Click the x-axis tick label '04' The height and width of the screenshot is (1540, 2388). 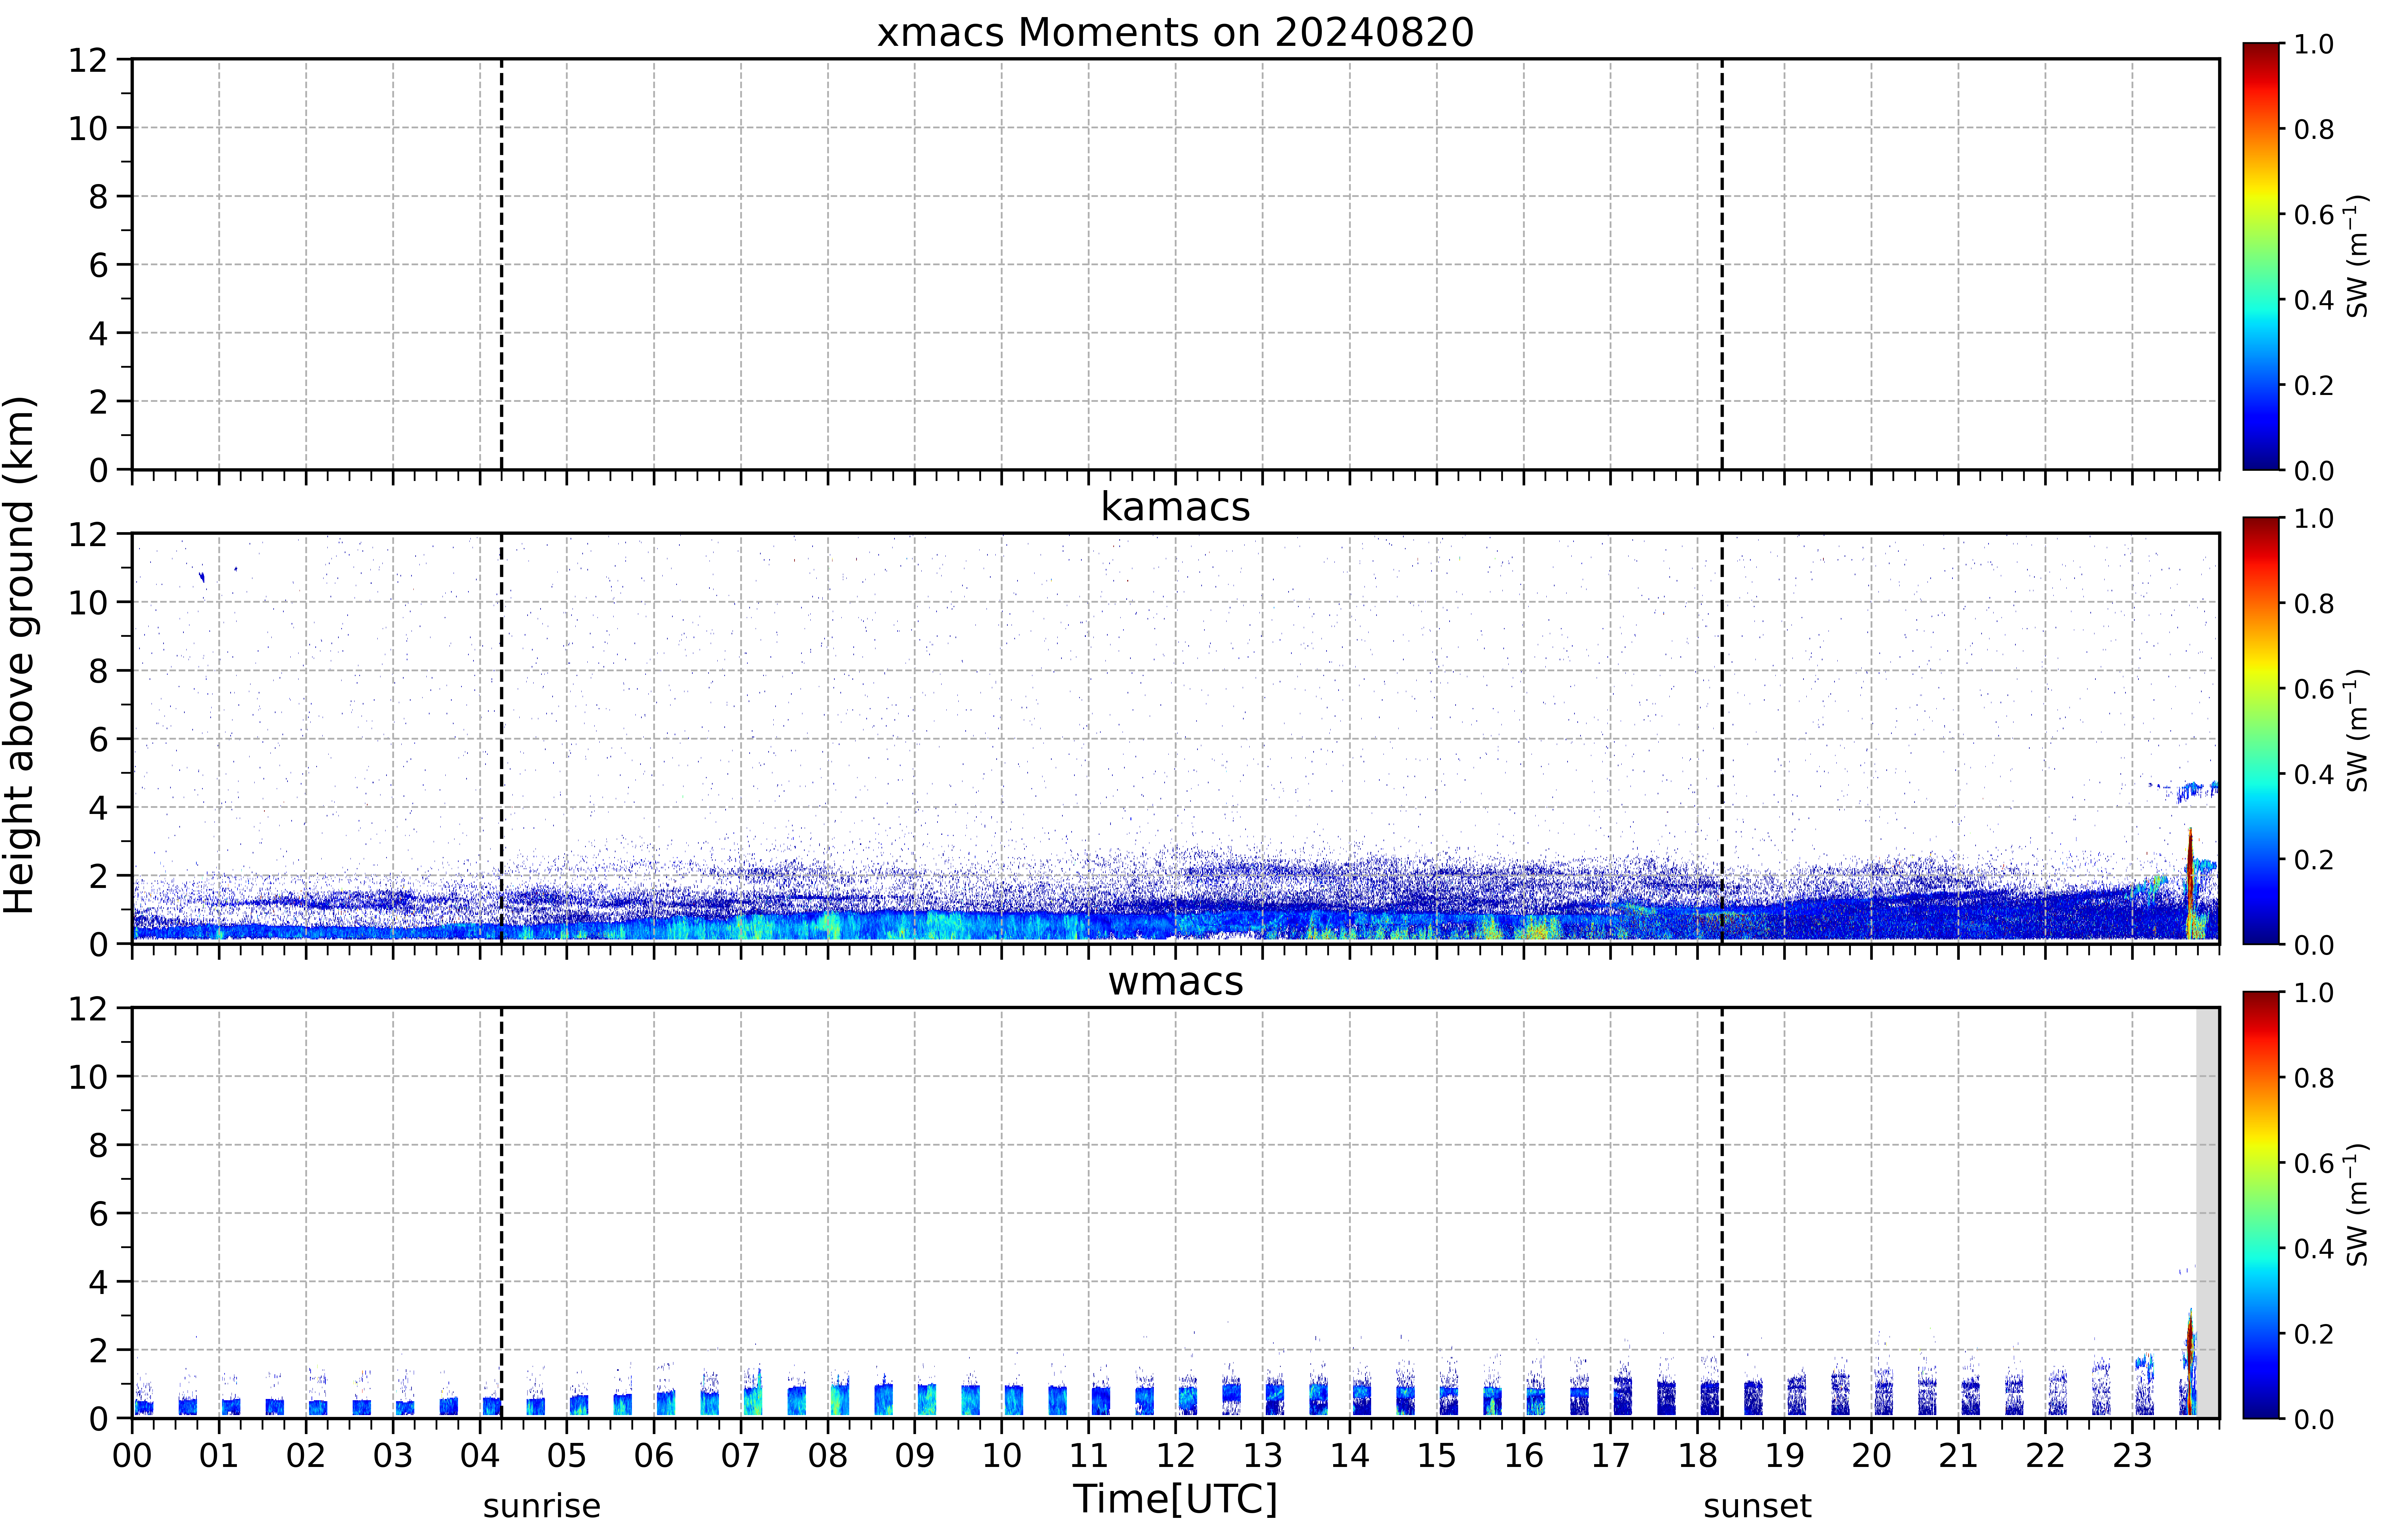pyautogui.click(x=480, y=1455)
